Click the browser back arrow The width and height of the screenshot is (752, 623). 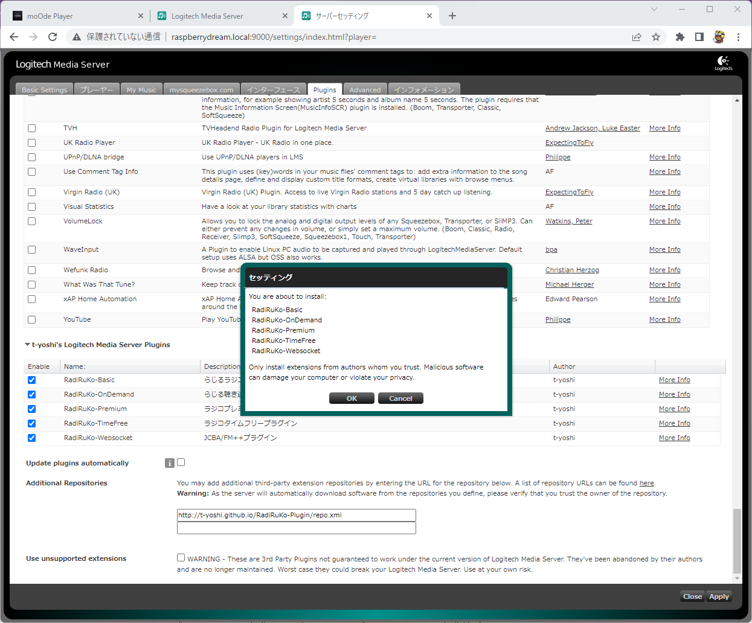pos(14,37)
